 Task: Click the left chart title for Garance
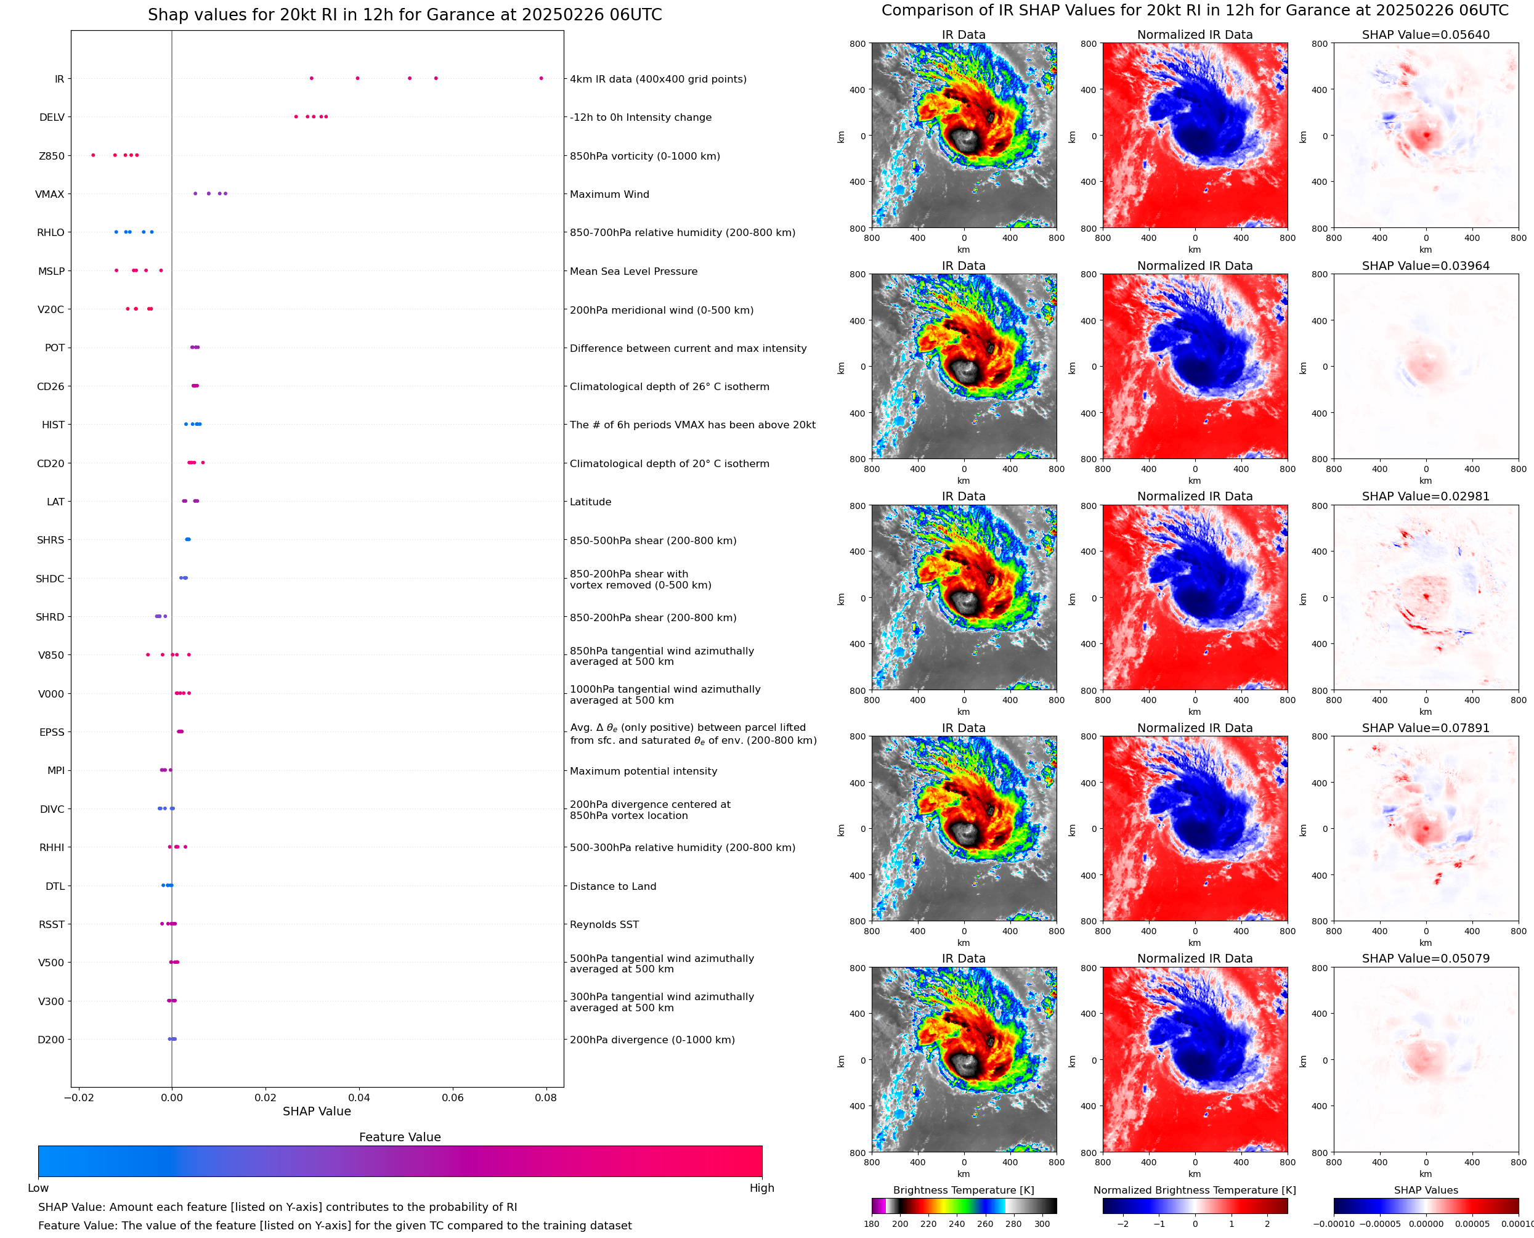(x=405, y=15)
